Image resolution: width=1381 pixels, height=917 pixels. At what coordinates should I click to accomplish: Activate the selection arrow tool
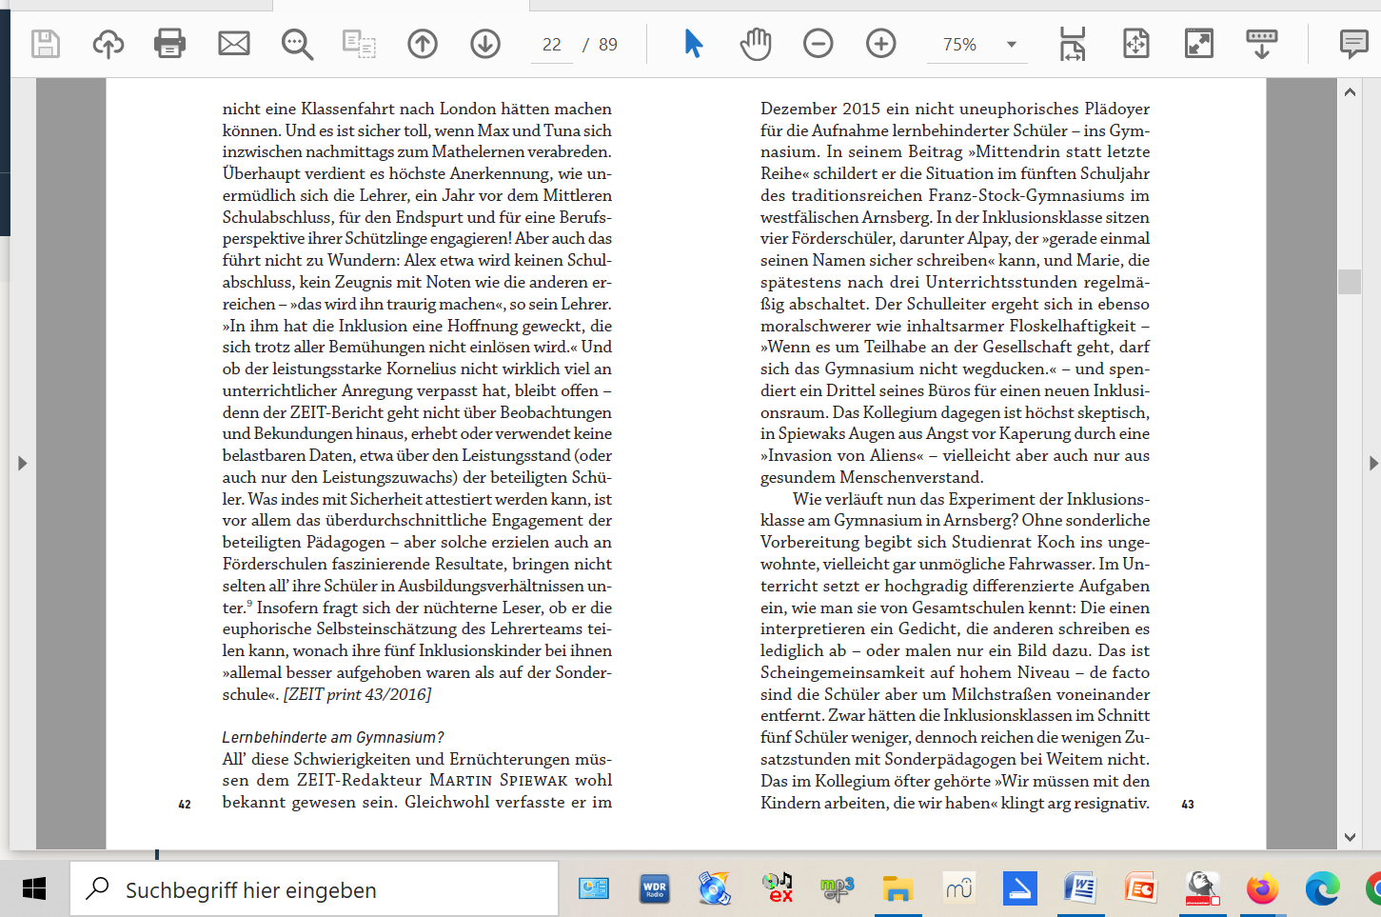click(693, 44)
